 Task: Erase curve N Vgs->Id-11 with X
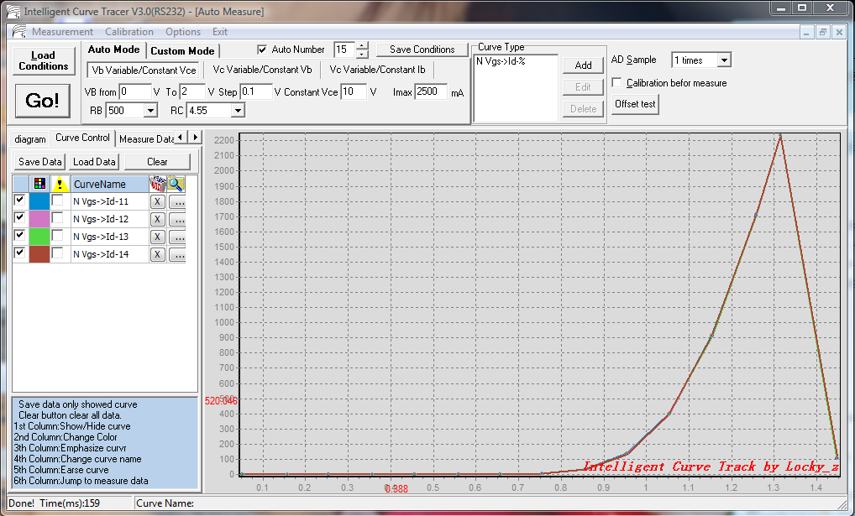click(x=157, y=201)
